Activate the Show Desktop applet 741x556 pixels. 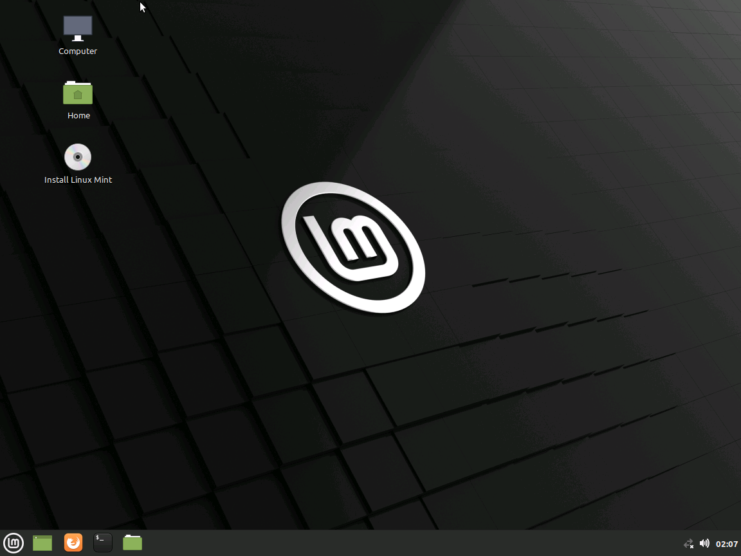click(42, 542)
